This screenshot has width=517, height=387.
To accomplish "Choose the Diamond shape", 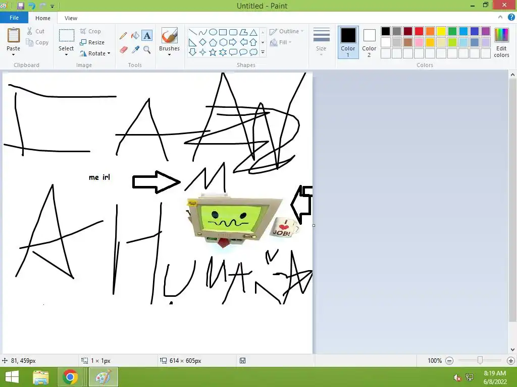I will click(203, 42).
